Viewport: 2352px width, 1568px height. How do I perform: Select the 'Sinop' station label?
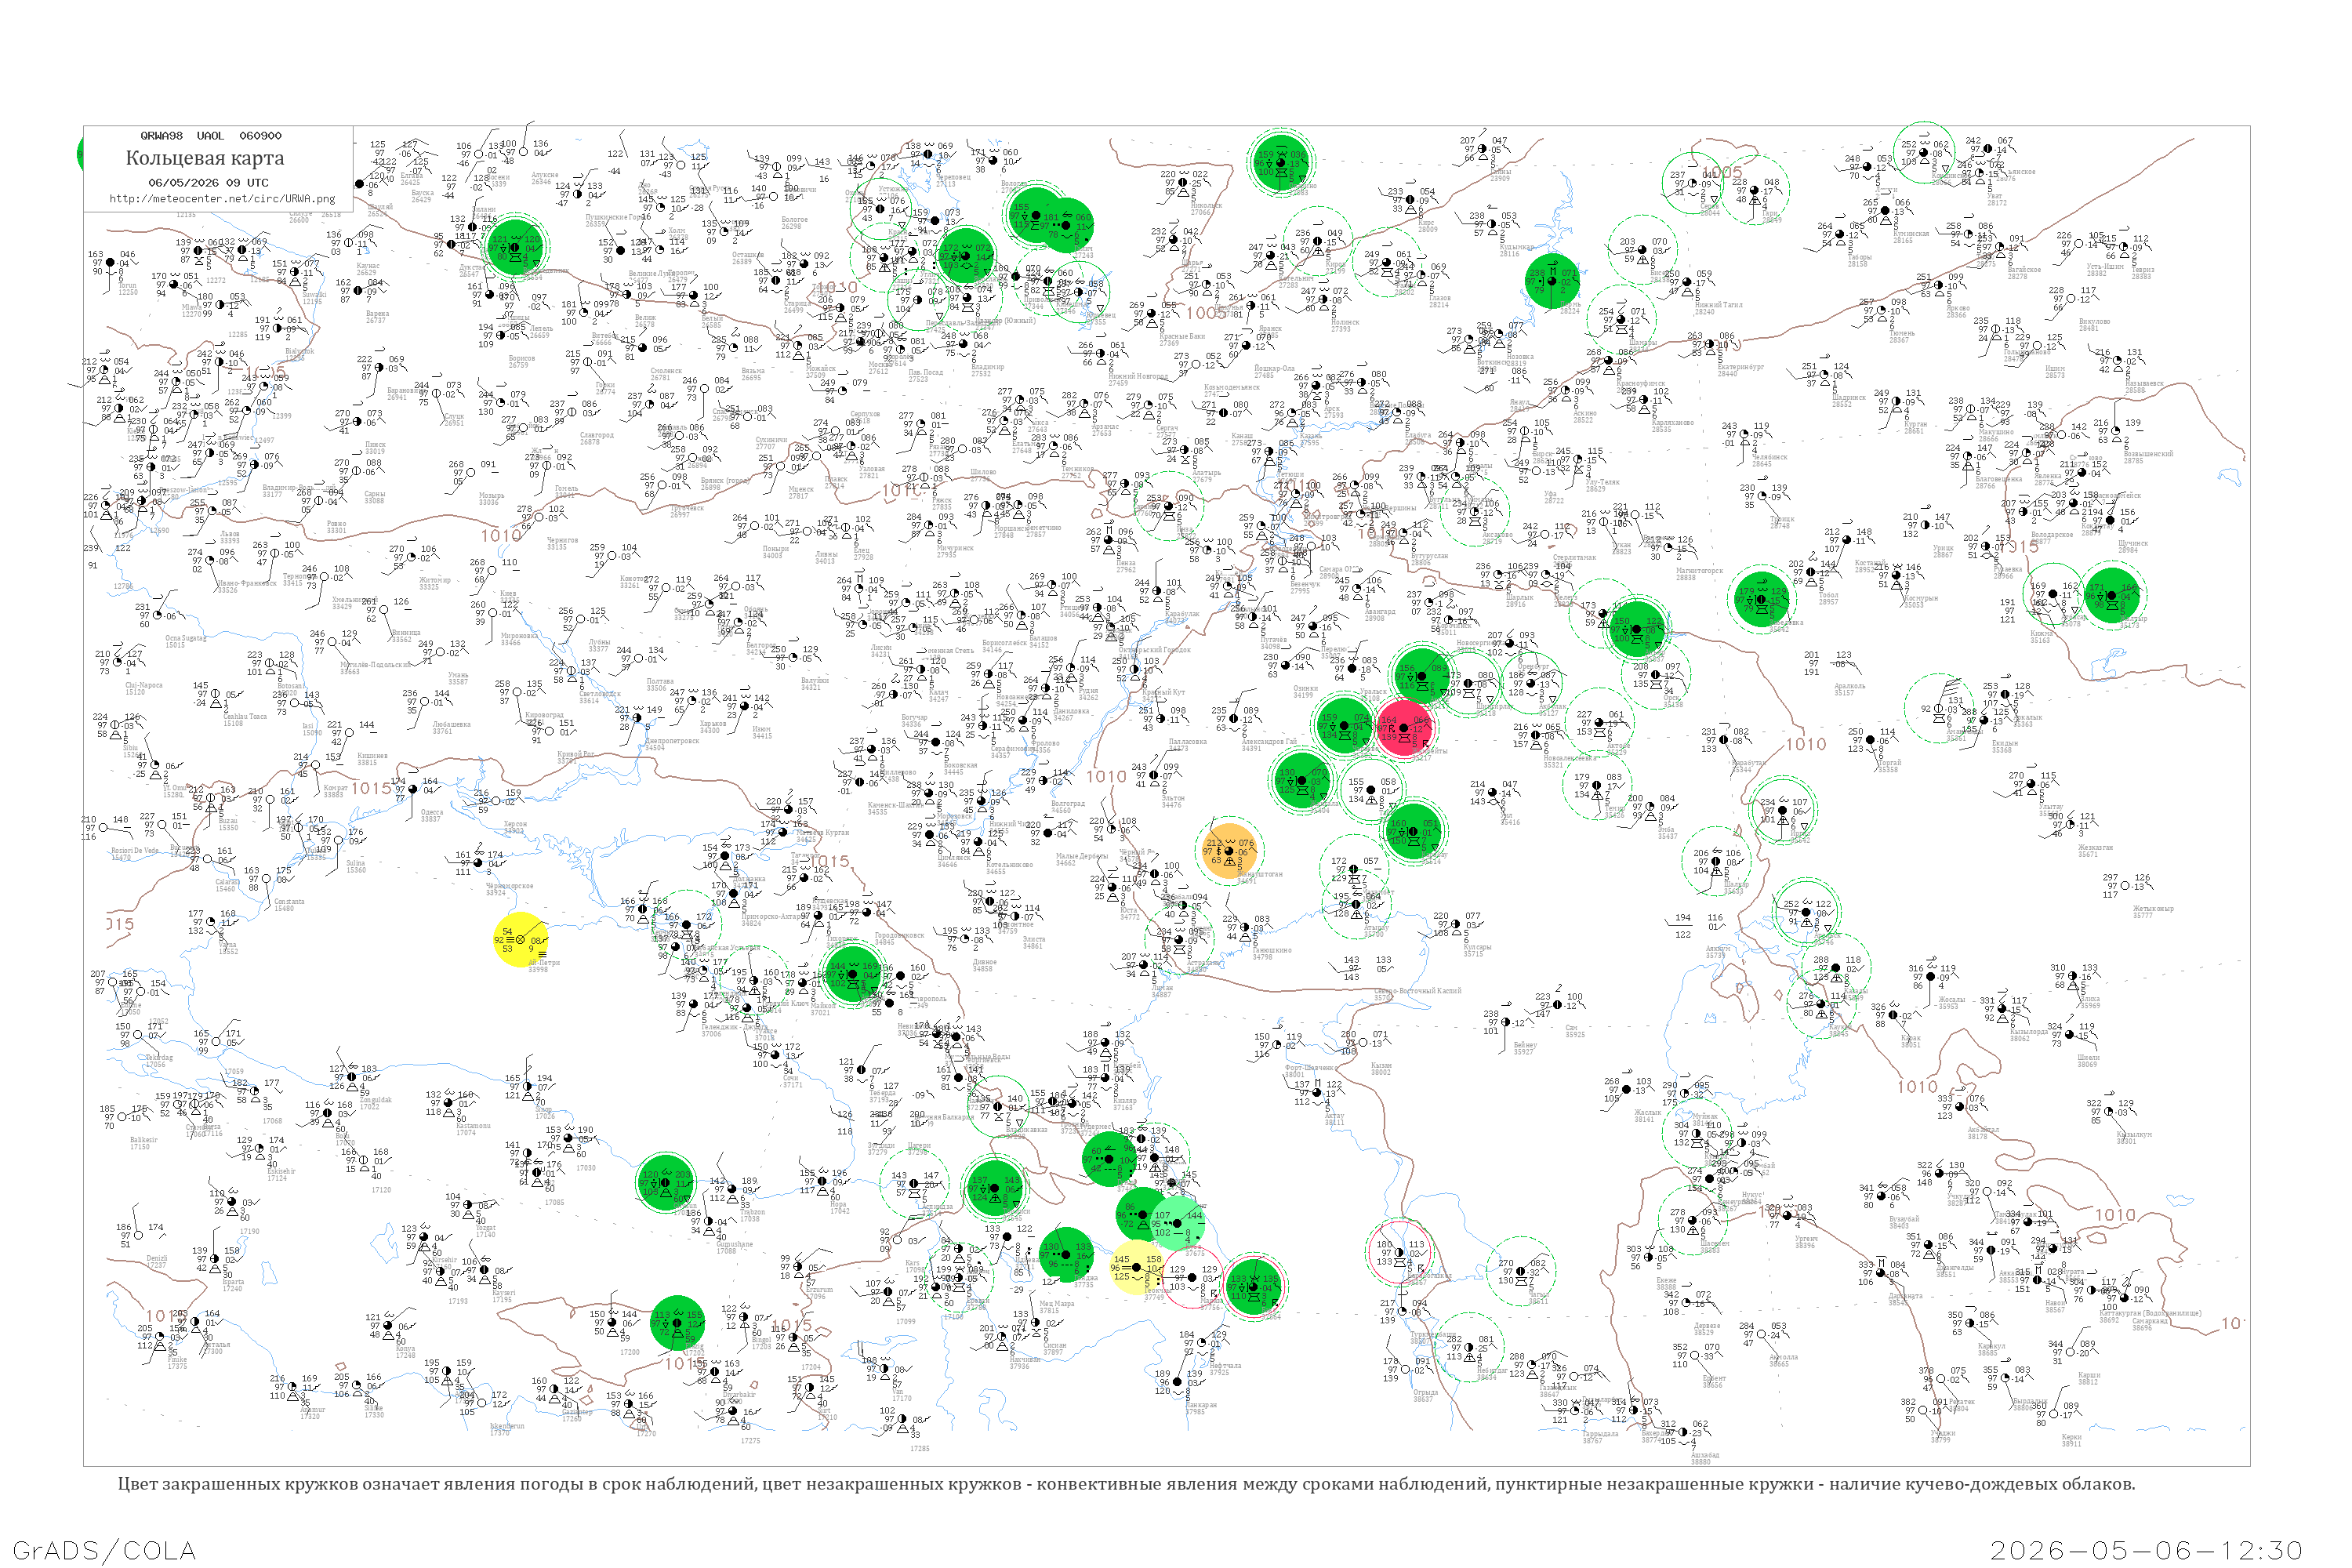tap(544, 1112)
